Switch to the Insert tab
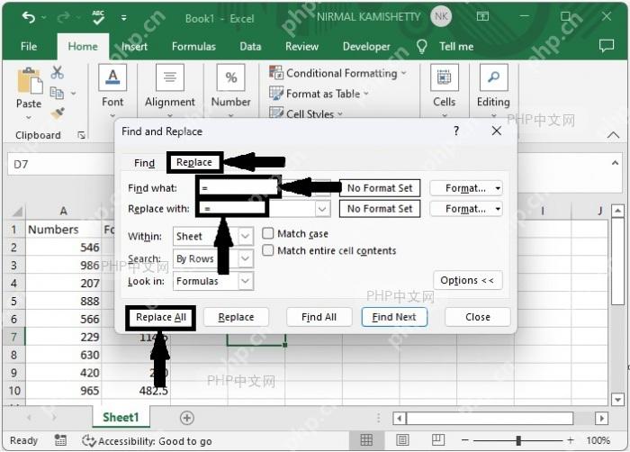This screenshot has height=452, width=630. click(135, 46)
